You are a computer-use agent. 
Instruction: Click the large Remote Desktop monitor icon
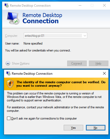coord(13,18)
